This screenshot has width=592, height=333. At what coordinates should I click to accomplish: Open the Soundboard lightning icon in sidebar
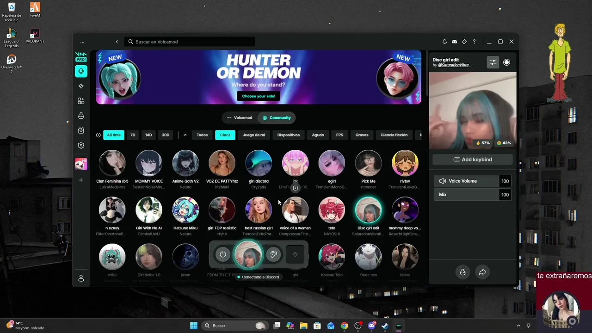click(x=81, y=86)
